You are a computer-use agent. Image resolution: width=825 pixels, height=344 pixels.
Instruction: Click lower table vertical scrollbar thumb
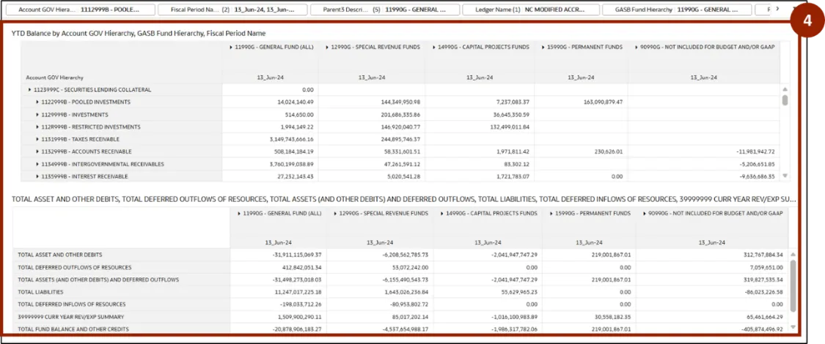[x=793, y=274]
